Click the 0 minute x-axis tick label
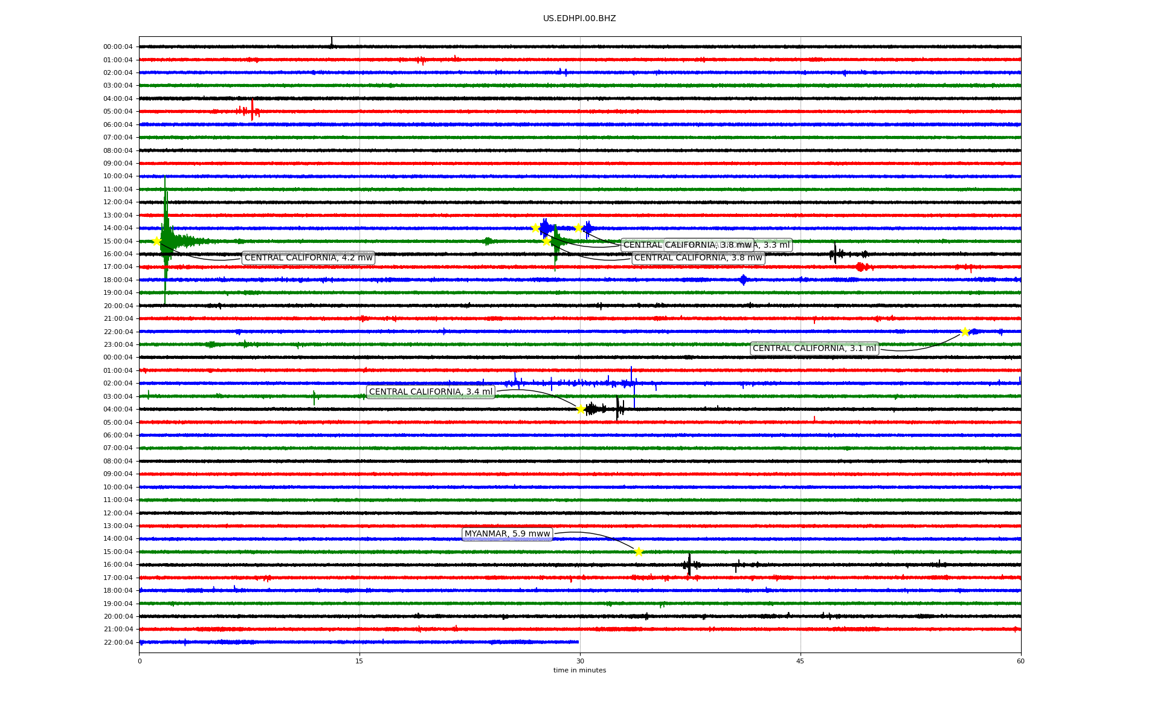Screen dimensions: 1160x725 click(x=140, y=661)
